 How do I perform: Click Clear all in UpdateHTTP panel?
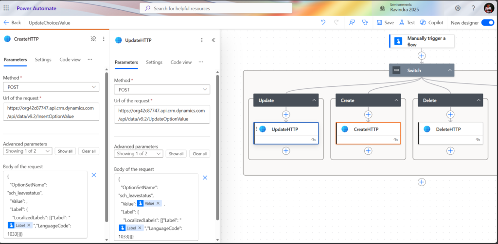pos(199,154)
